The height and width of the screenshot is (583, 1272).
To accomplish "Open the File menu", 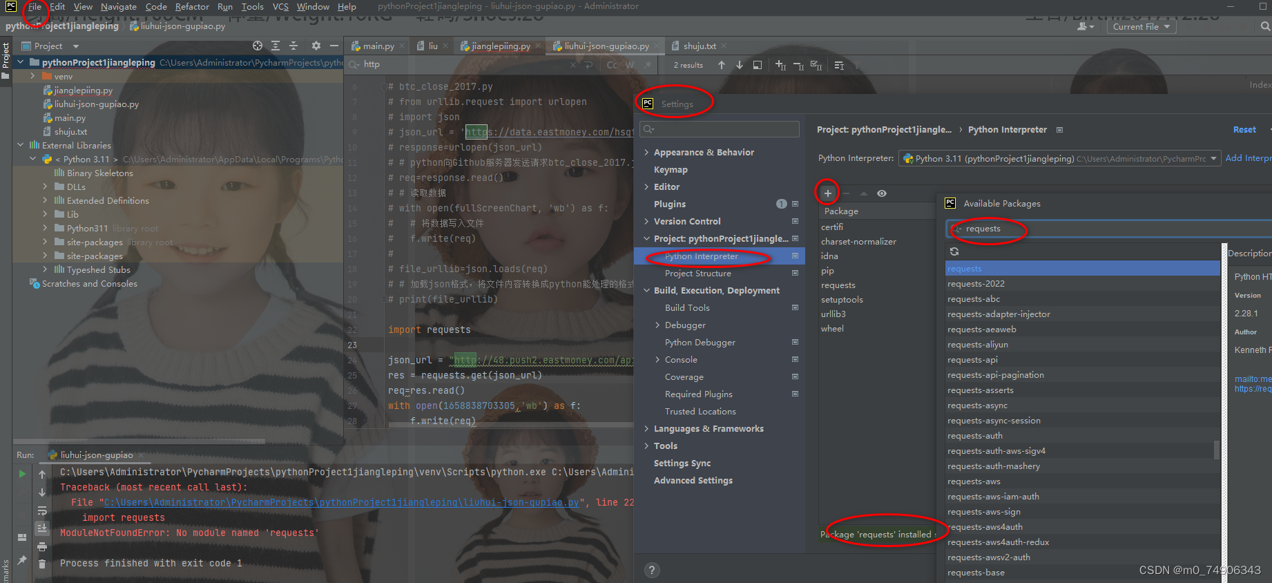I will pyautogui.click(x=35, y=7).
